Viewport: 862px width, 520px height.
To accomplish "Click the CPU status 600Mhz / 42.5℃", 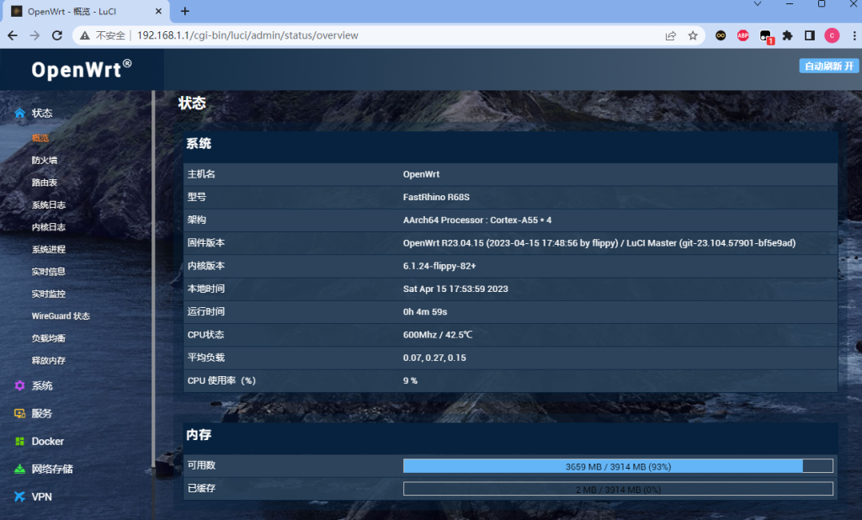I will click(x=438, y=335).
